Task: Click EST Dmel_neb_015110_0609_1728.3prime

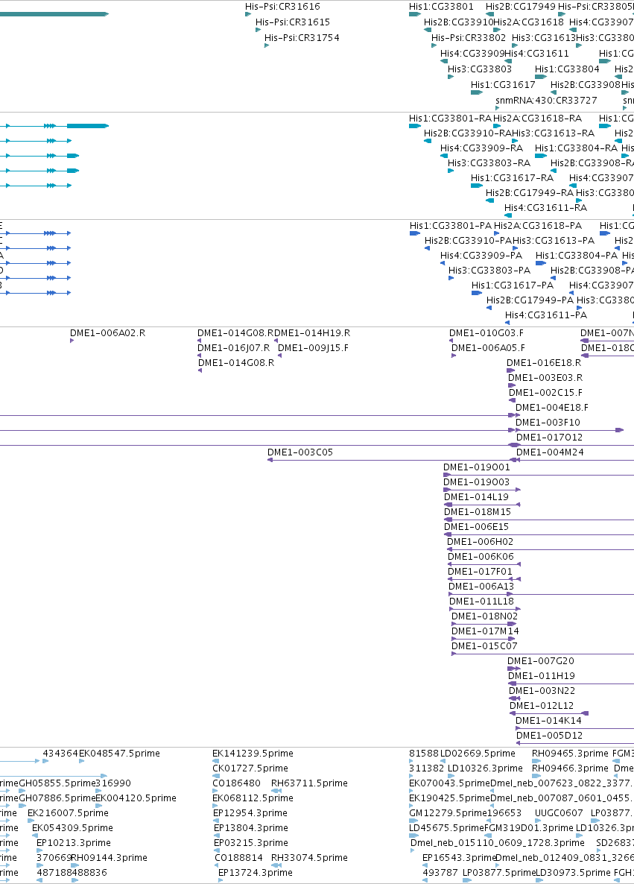Action: (498, 843)
